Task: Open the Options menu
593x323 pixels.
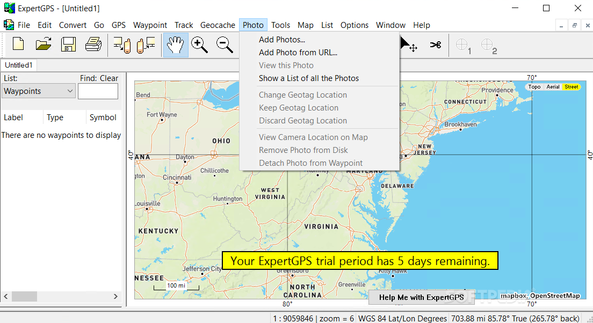Action: click(x=355, y=25)
